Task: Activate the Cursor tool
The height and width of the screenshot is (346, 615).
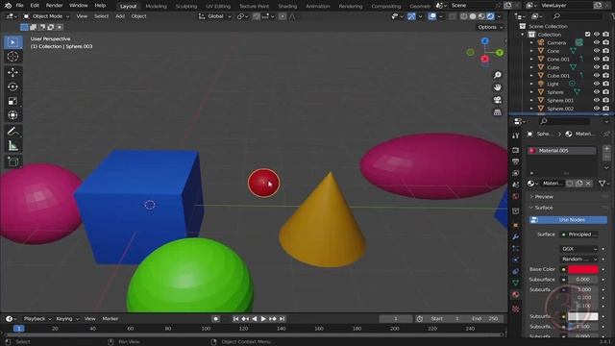Action: pos(12,57)
